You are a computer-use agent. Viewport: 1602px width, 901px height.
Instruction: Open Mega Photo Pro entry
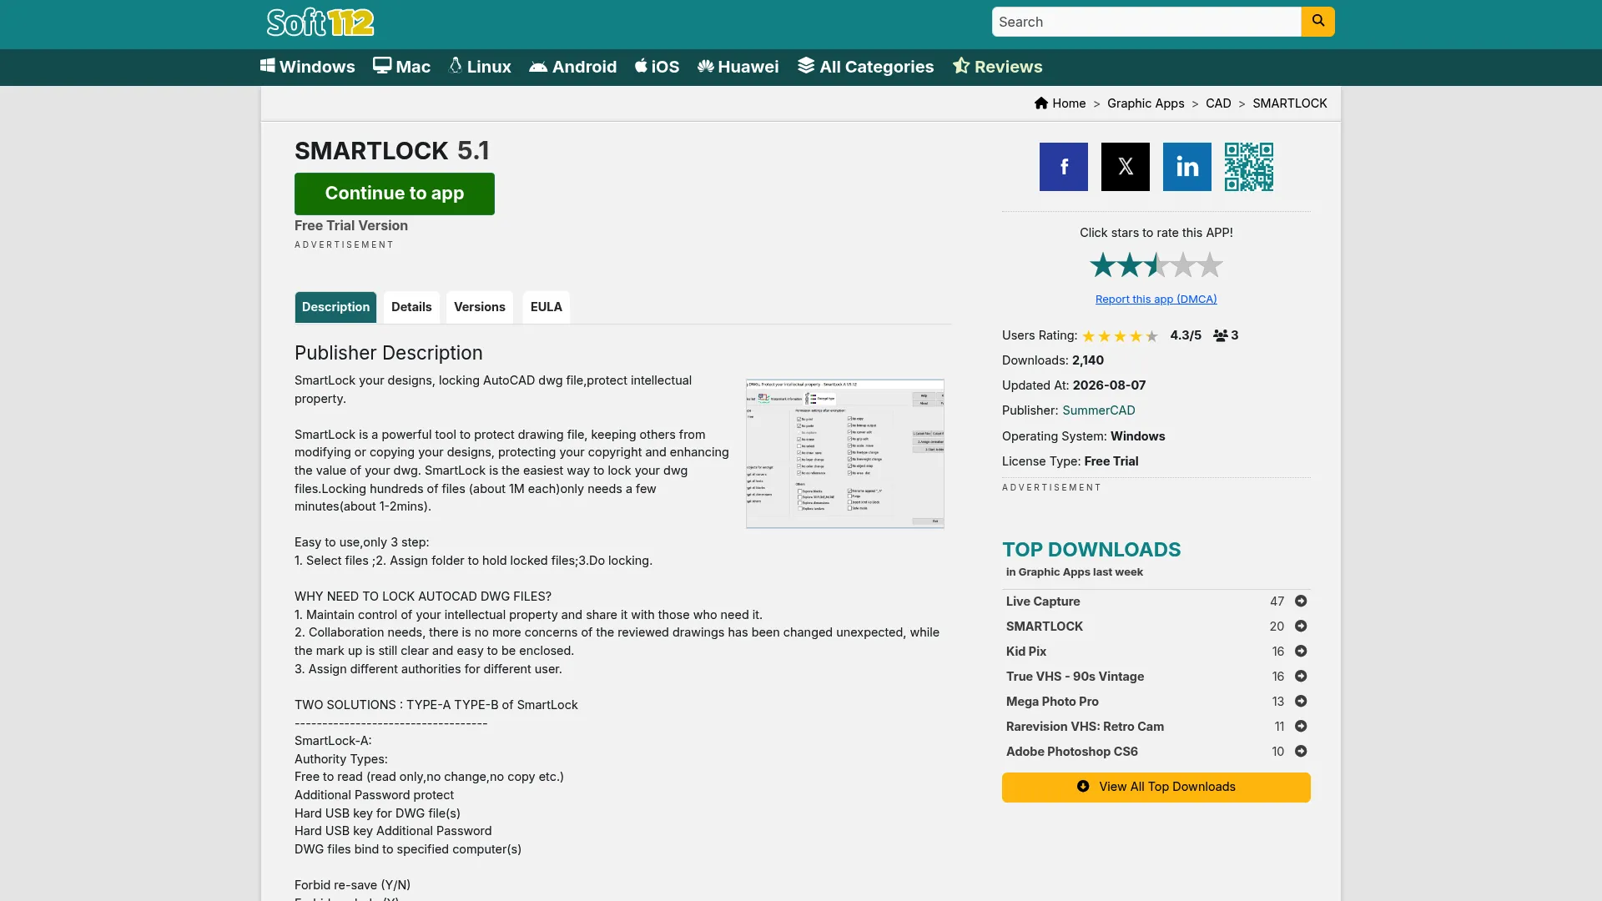pos(1052,702)
